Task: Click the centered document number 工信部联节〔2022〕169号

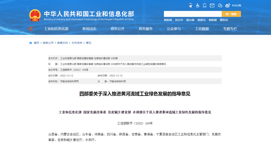Action: tap(135, 123)
